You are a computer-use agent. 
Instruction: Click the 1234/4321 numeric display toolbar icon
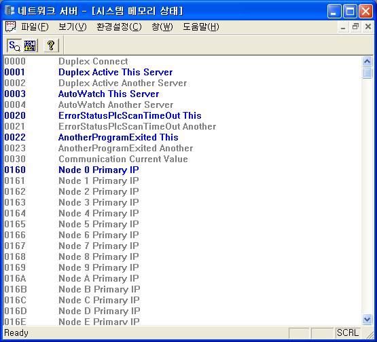30,45
